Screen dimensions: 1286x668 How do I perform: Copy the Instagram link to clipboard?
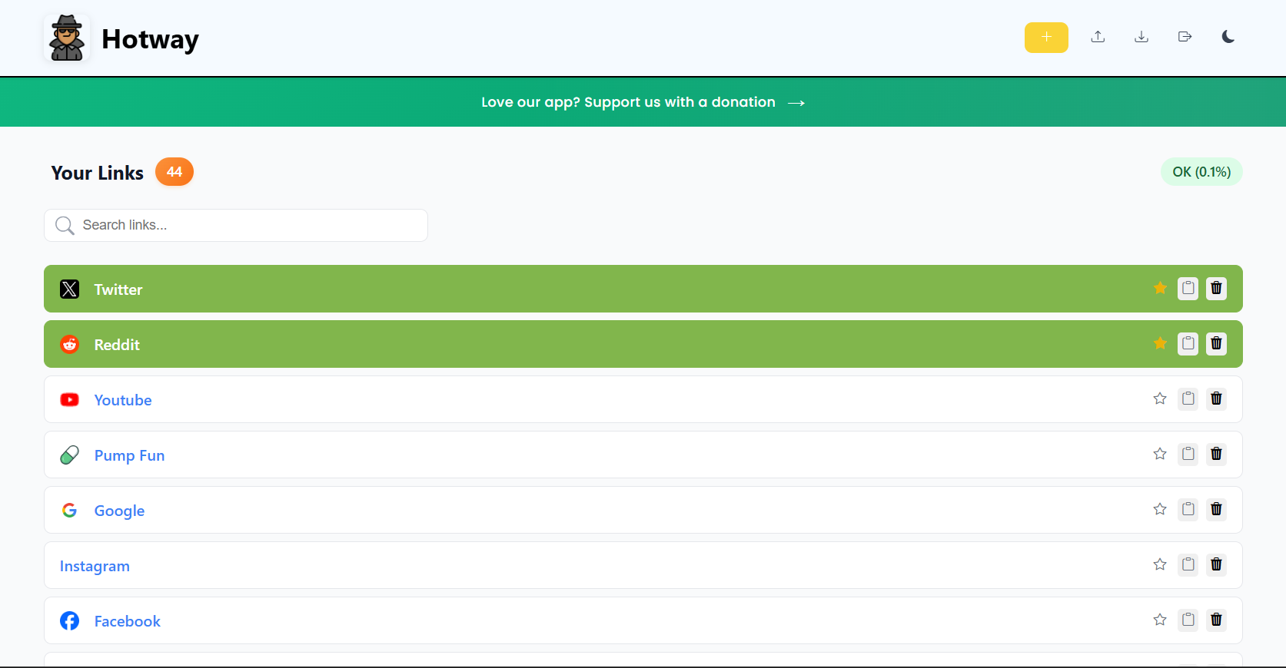click(1188, 564)
